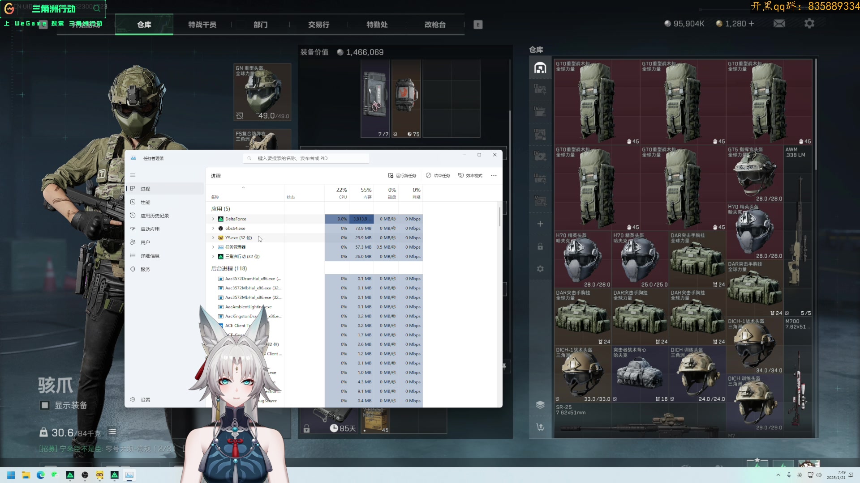Open the Windows Start menu

11,475
